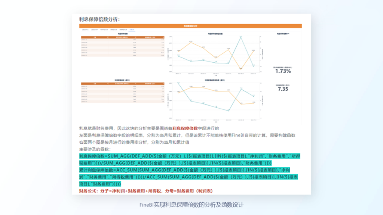Screen dimensions: 383x215
Task: Click the red 财务公式 line
Action: pos(146,191)
